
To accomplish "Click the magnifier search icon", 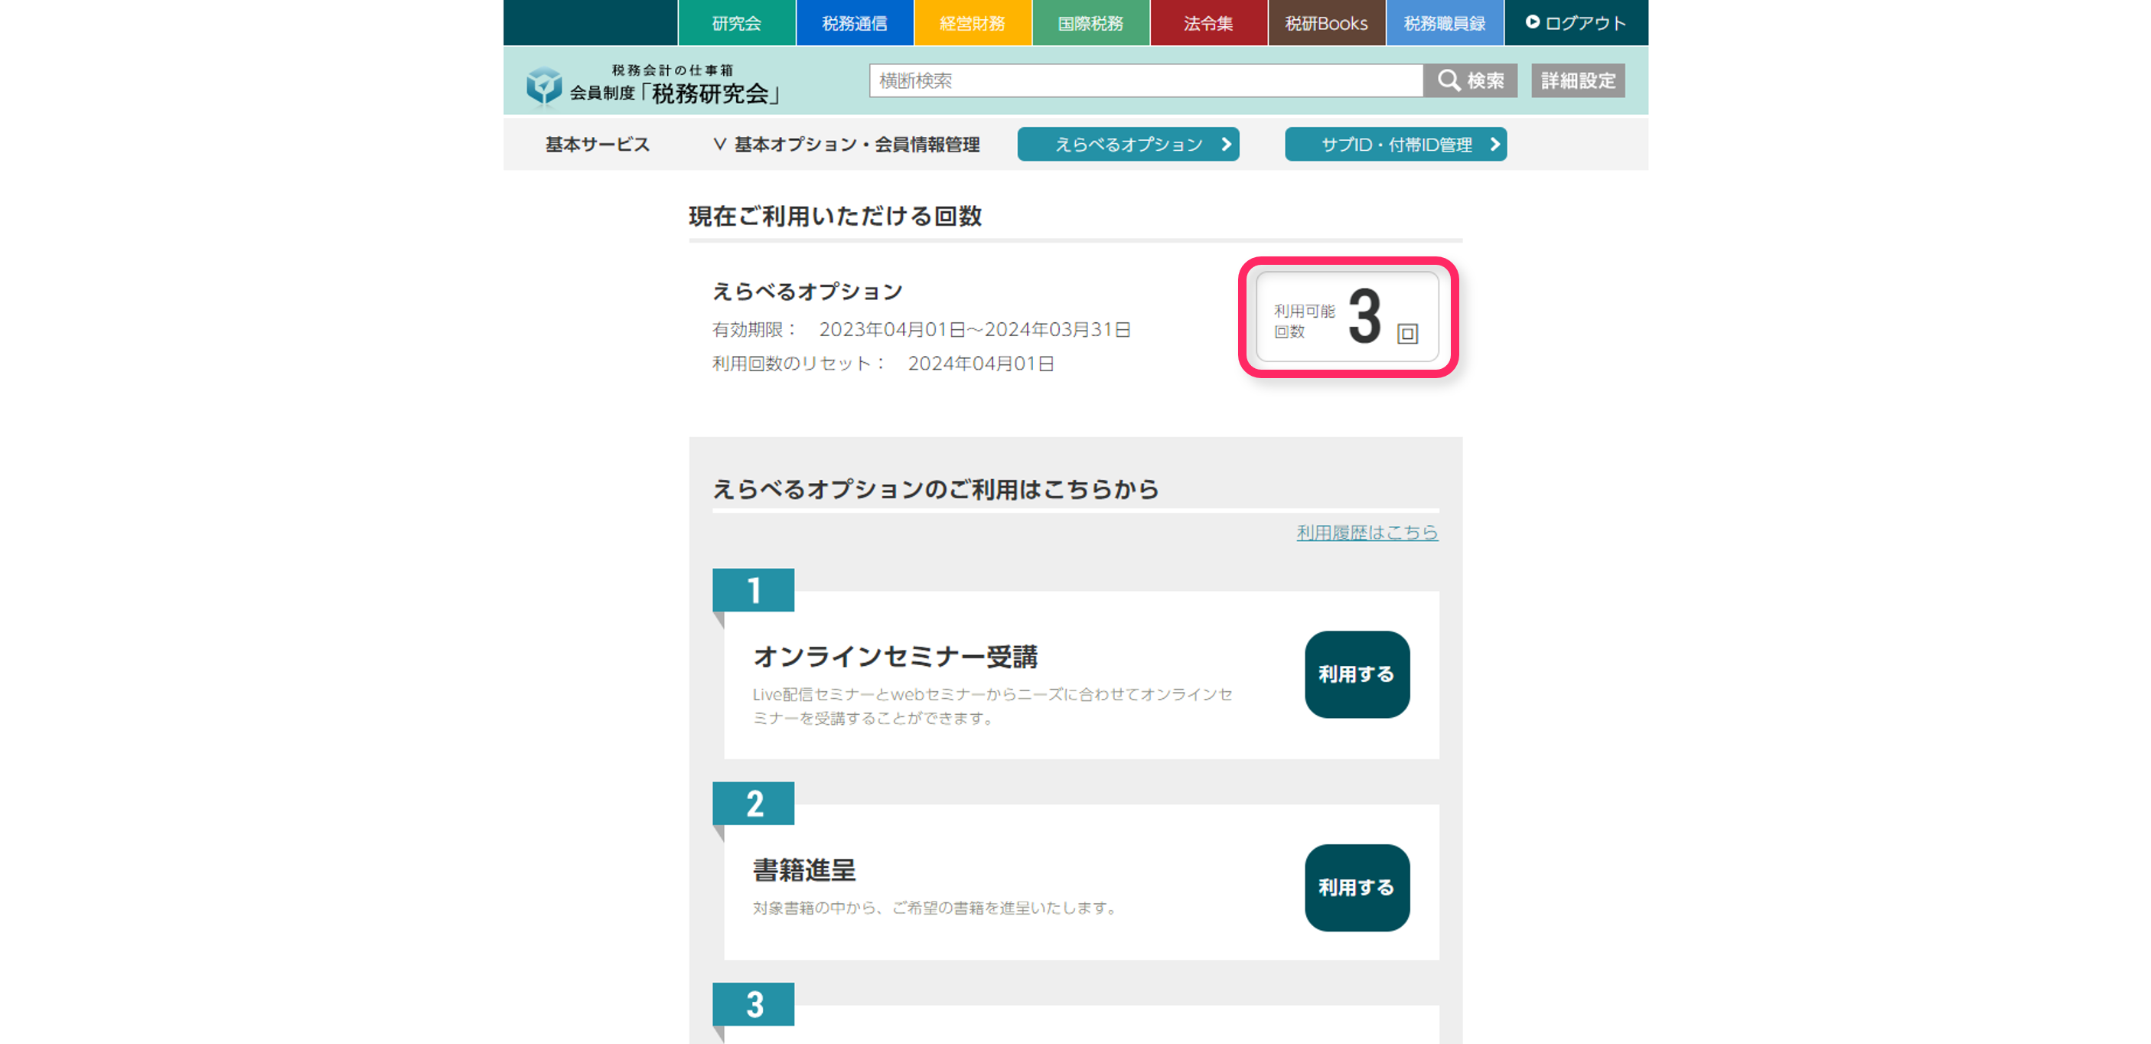I will [x=1449, y=80].
